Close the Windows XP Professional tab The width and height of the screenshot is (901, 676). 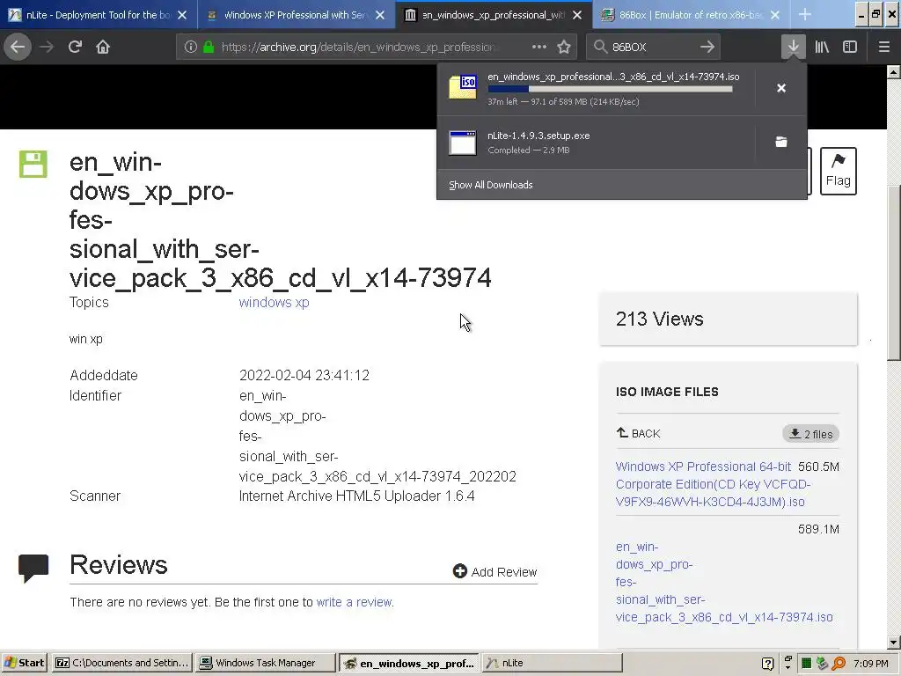coord(380,15)
